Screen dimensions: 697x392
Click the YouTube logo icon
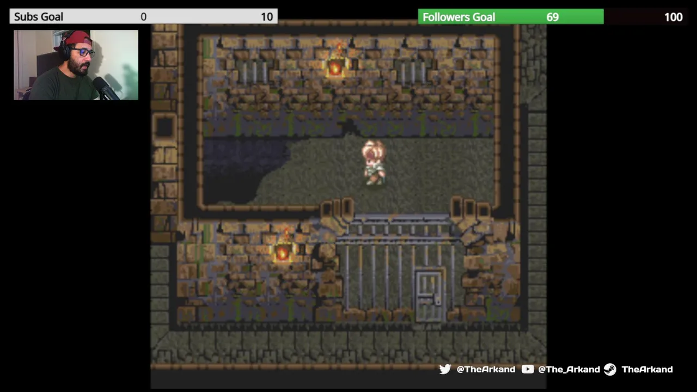tap(528, 369)
